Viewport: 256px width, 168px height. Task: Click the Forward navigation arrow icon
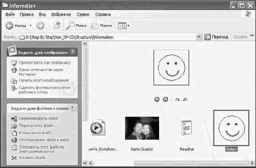40,25
